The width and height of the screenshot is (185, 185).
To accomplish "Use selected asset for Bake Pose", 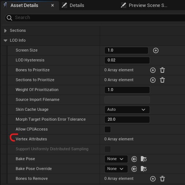I will tap(134, 159).
